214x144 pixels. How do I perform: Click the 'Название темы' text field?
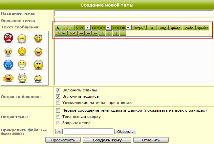point(134,13)
